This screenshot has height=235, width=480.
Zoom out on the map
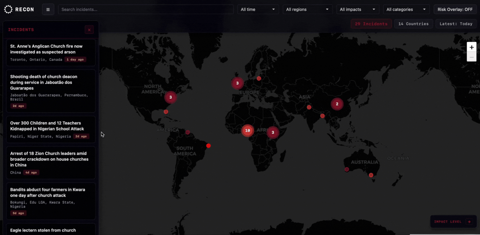(471, 57)
